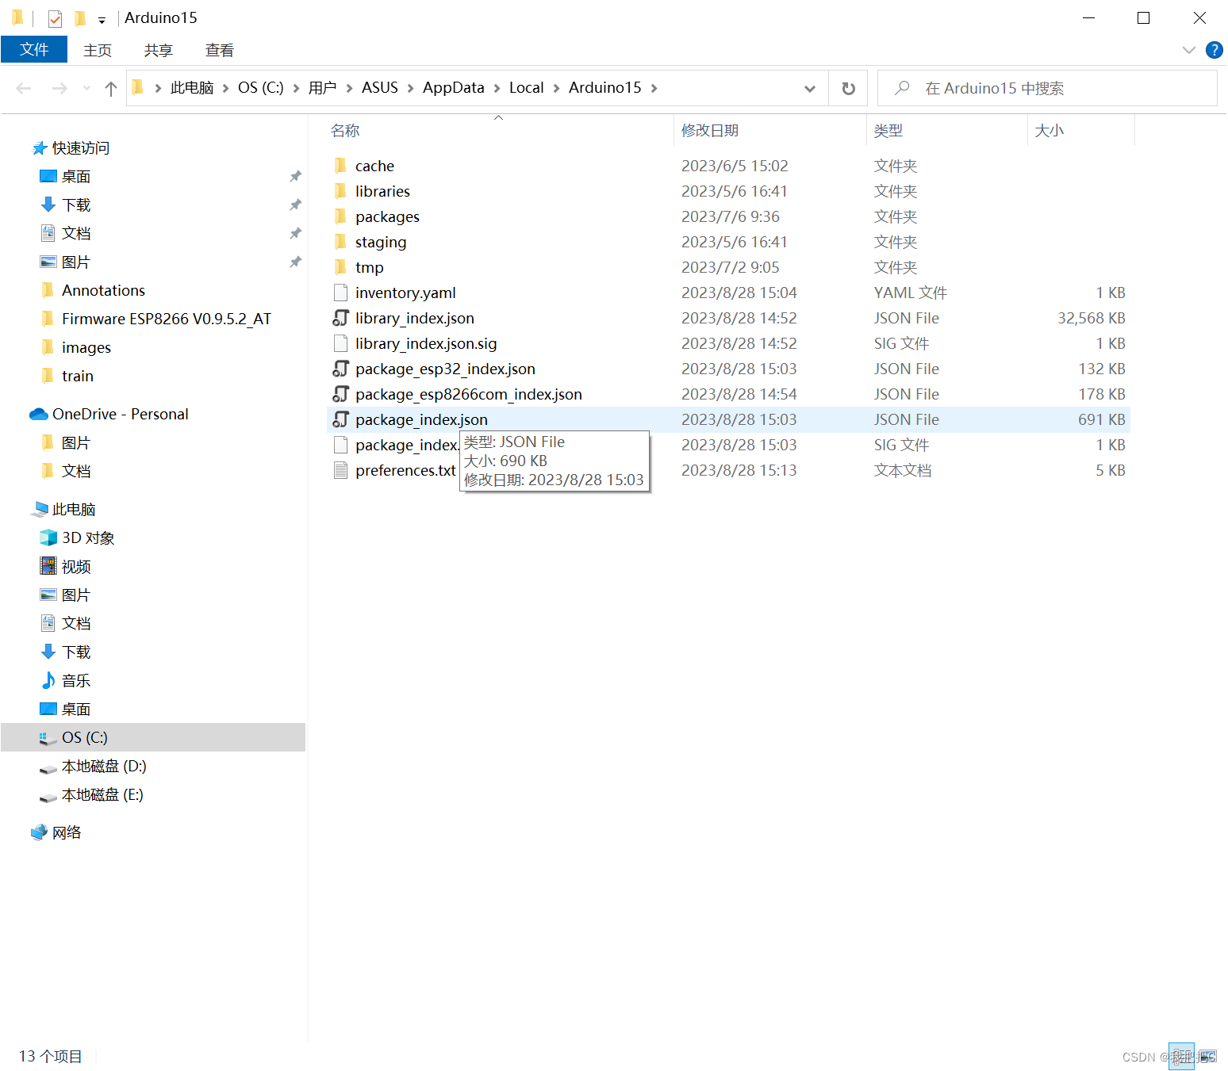1228x1071 pixels.
Task: Sort files by the 类型 column
Action: (888, 131)
